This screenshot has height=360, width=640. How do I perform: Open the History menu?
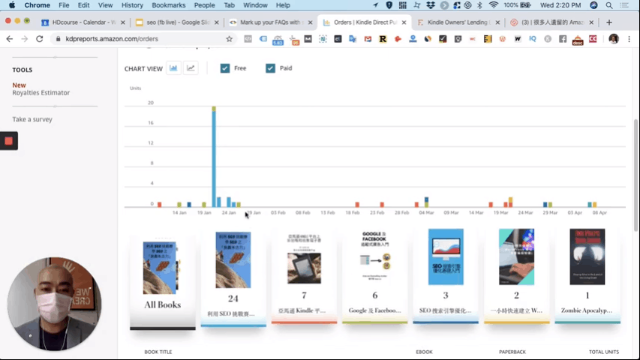click(x=132, y=5)
